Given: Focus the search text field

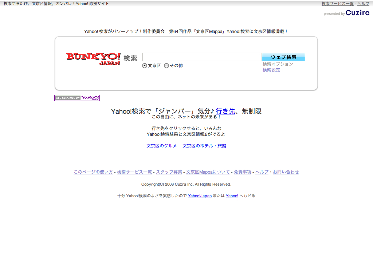Looking at the screenshot, I should coord(202,57).
